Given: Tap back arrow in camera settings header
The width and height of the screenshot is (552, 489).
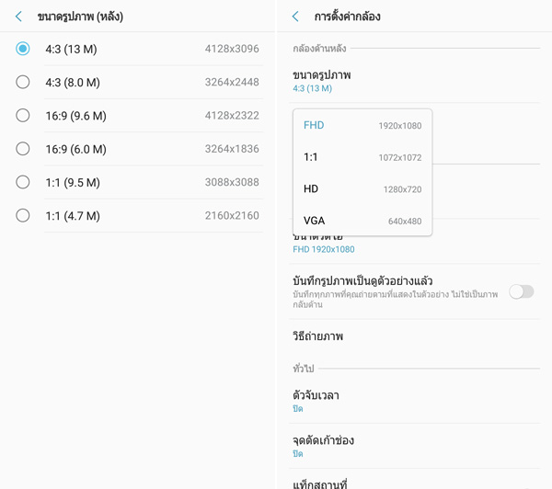Looking at the screenshot, I should click(x=295, y=17).
